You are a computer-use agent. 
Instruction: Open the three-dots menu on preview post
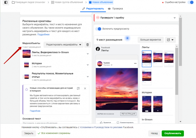(x=135, y=64)
